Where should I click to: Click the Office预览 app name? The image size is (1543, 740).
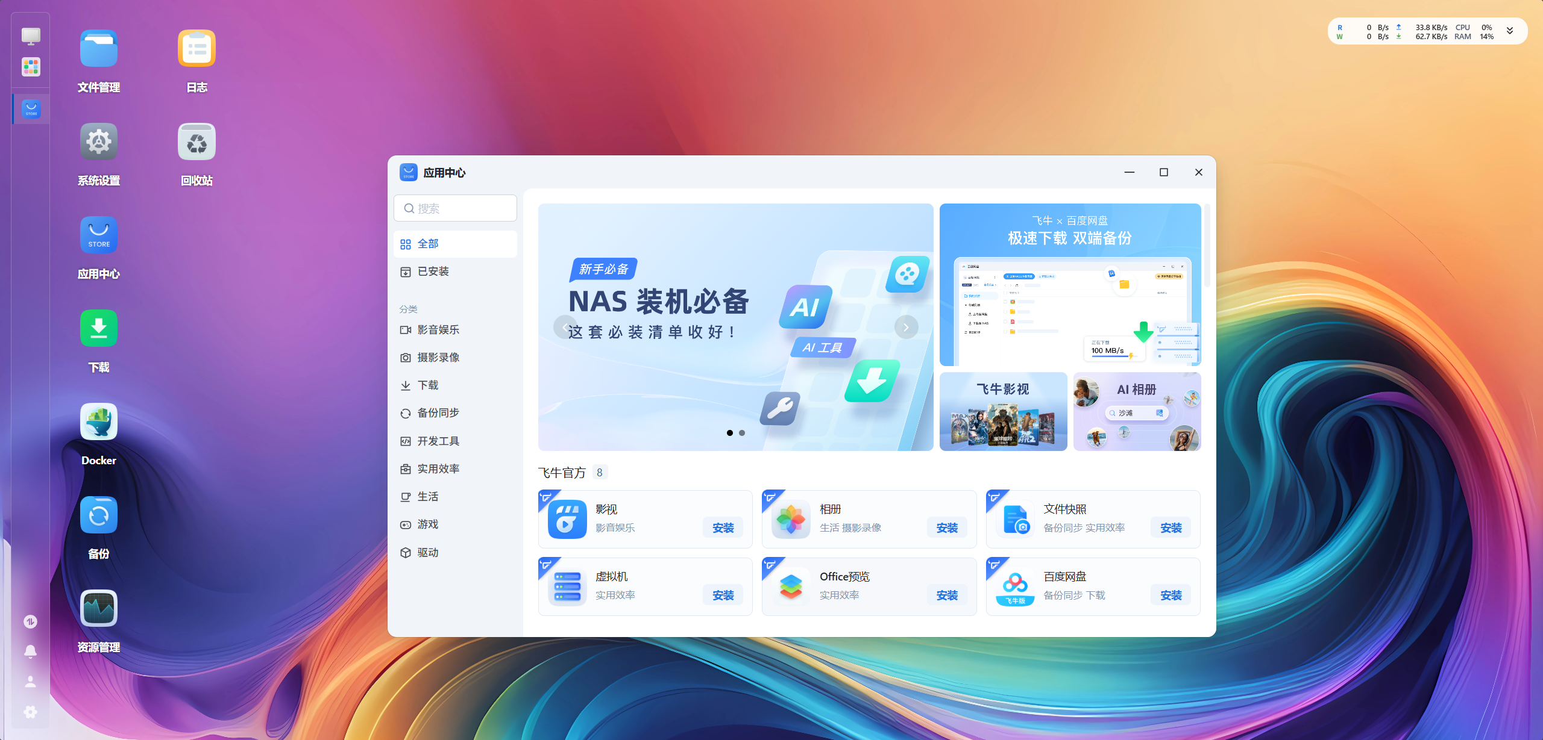pos(844,577)
